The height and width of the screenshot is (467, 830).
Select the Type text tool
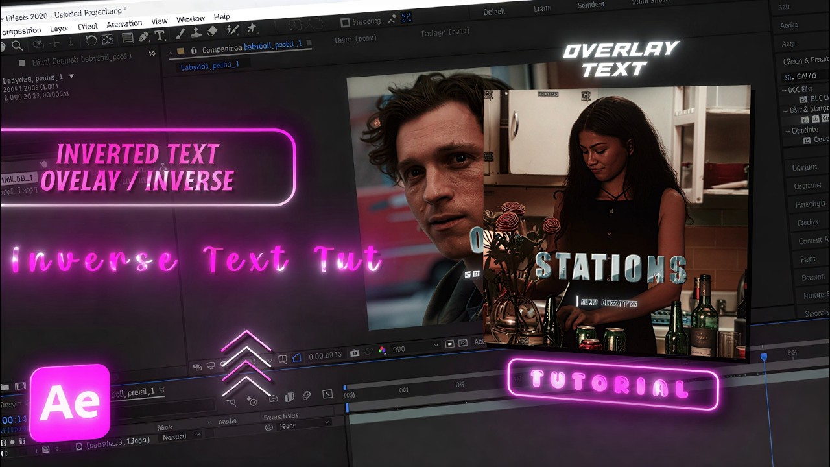159,35
